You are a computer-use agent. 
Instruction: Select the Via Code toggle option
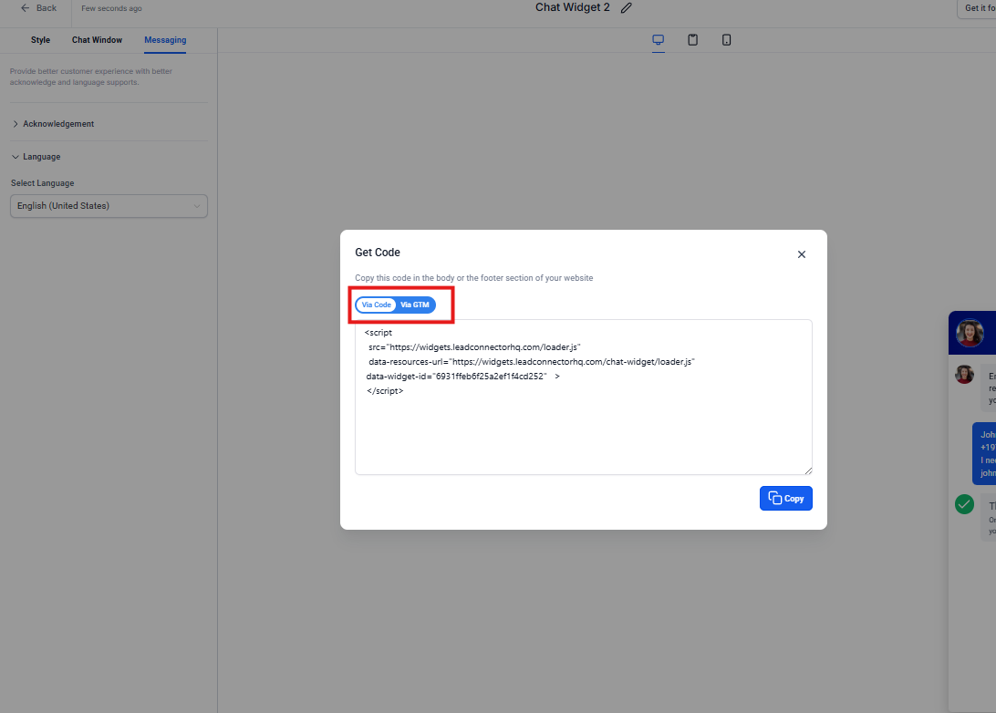tap(376, 305)
